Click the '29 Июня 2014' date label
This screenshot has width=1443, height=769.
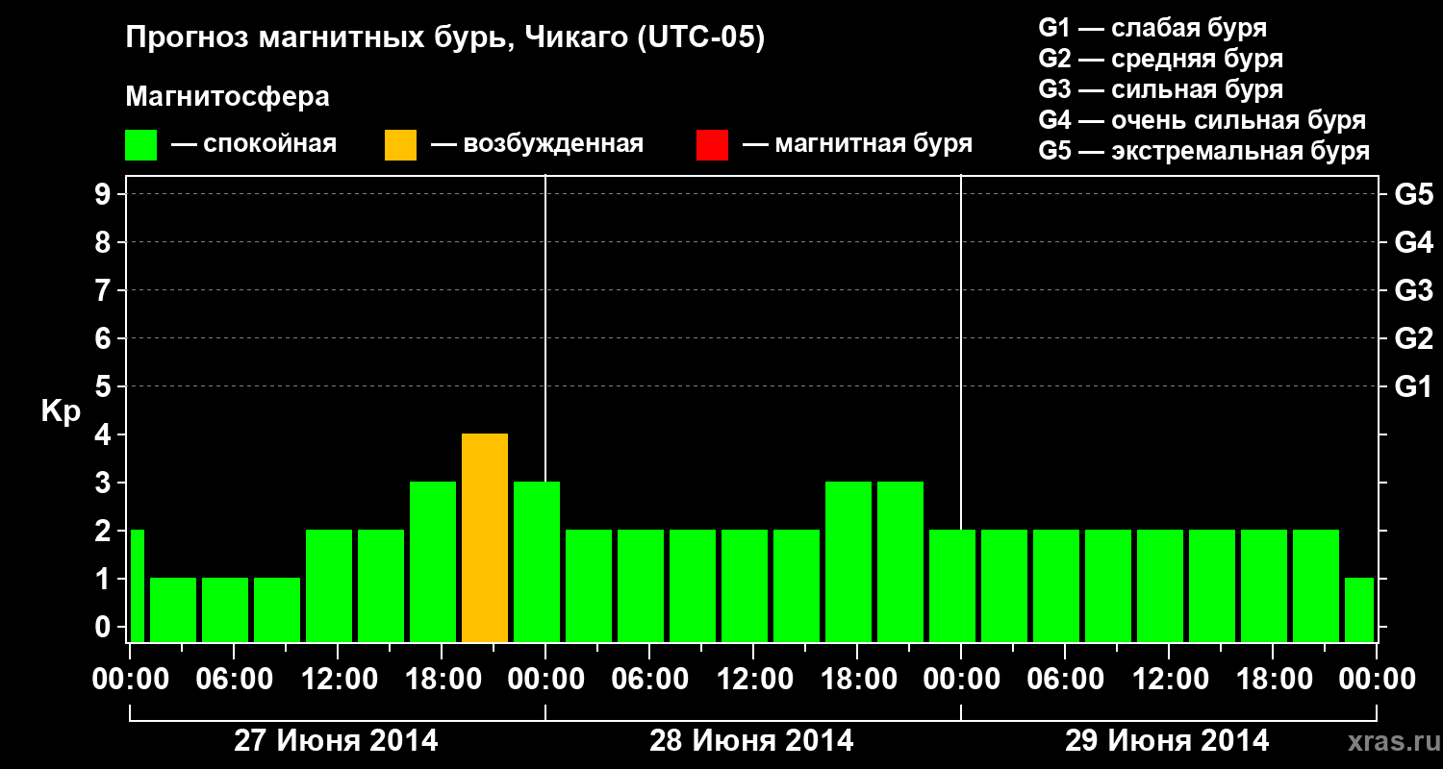[x=1168, y=741]
